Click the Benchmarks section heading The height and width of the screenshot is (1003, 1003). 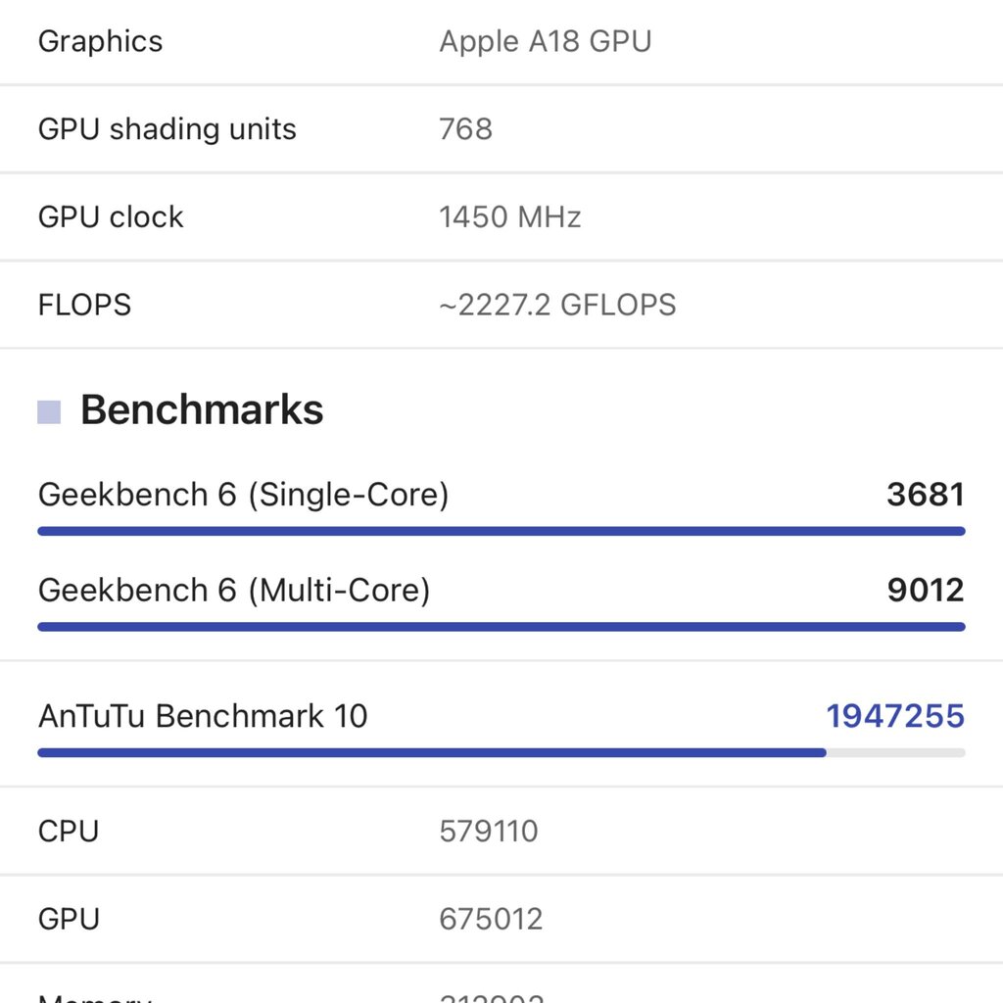(202, 409)
